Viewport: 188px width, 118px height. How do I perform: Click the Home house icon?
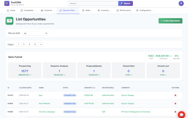tap(8, 10)
